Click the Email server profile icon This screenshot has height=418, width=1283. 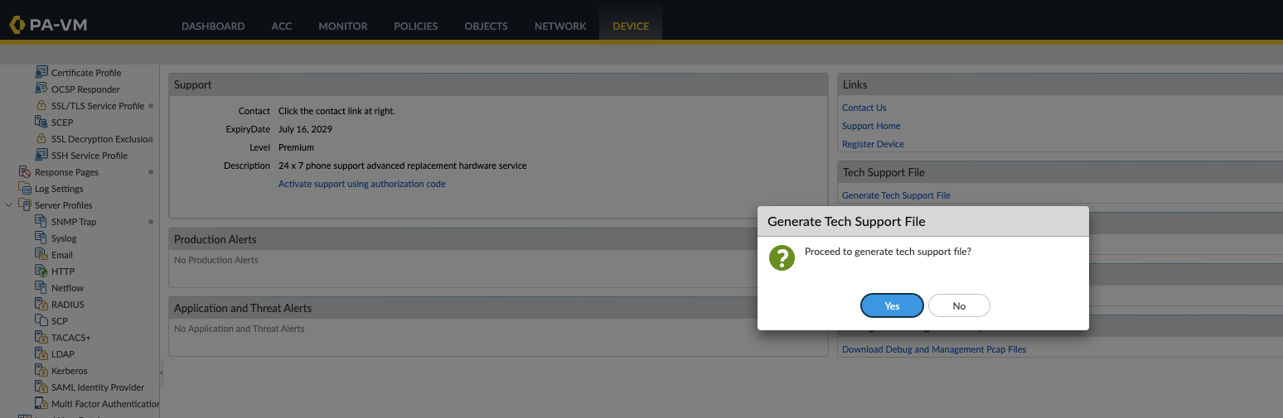41,255
